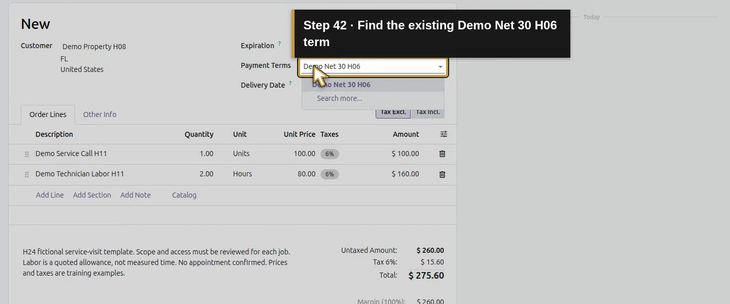Edit the H24 terms and conditions note
The height and width of the screenshot is (304, 730).
click(157, 262)
